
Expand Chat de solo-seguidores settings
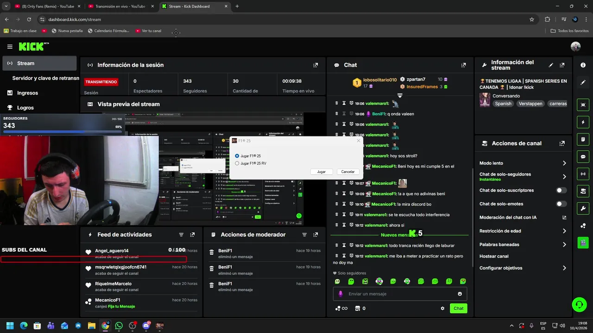click(x=564, y=177)
